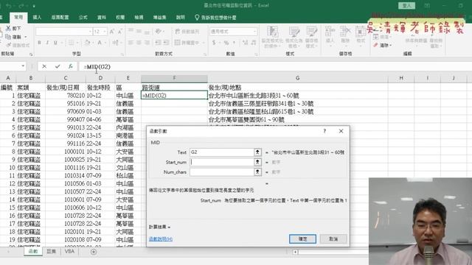Open the Copy button dropdown arrow
Screen dimensions: 472x265
[x=26, y=37]
